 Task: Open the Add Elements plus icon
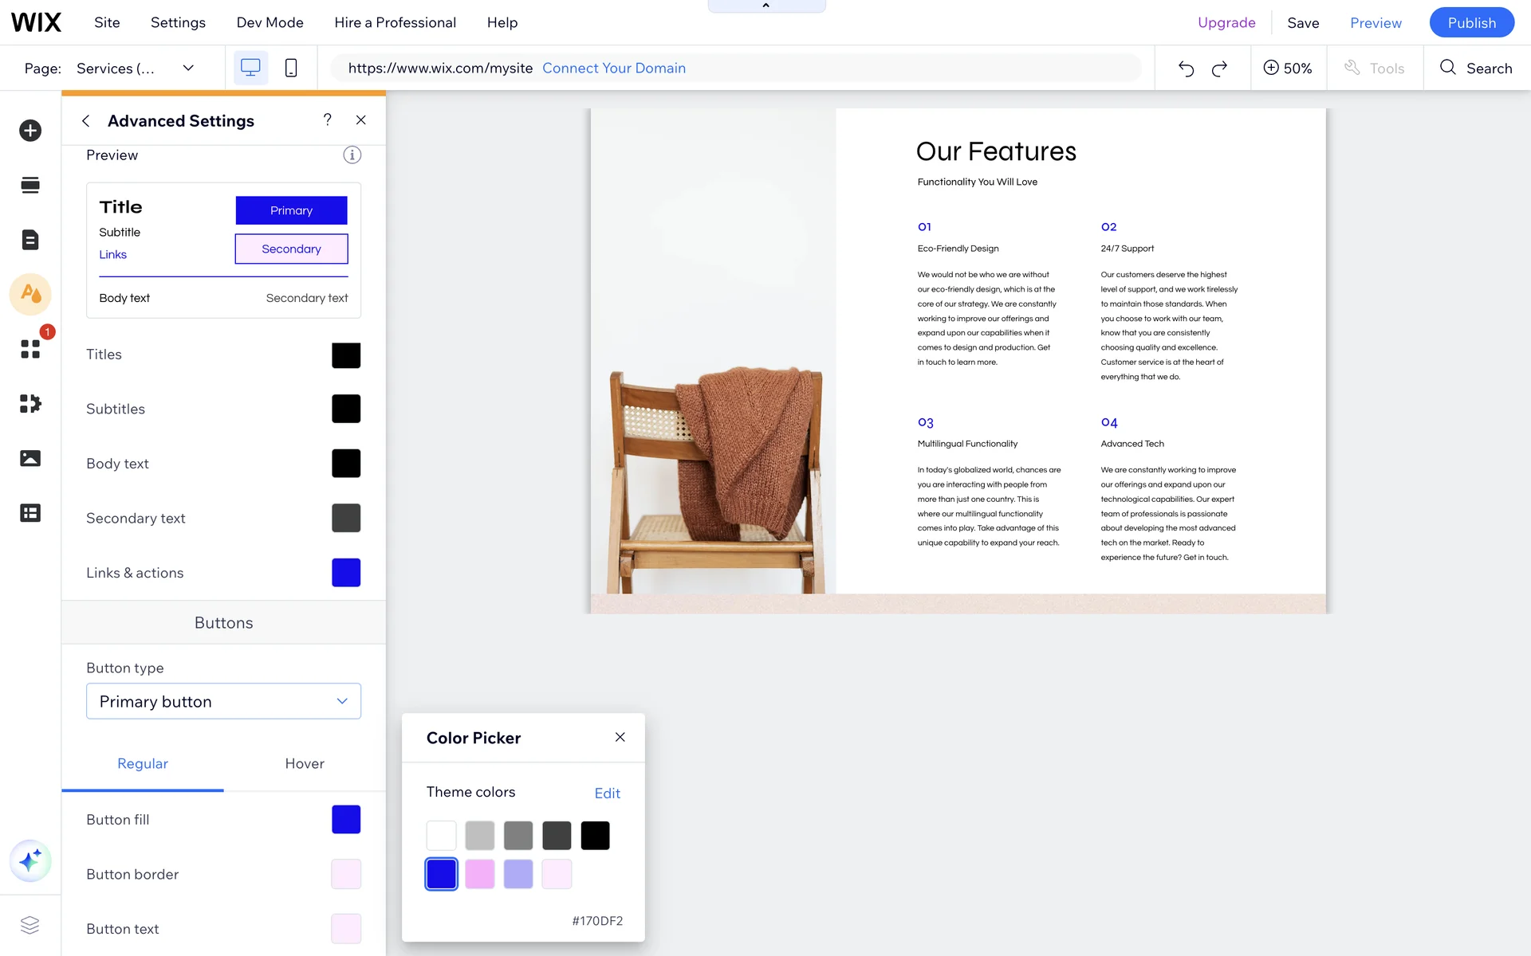30,131
